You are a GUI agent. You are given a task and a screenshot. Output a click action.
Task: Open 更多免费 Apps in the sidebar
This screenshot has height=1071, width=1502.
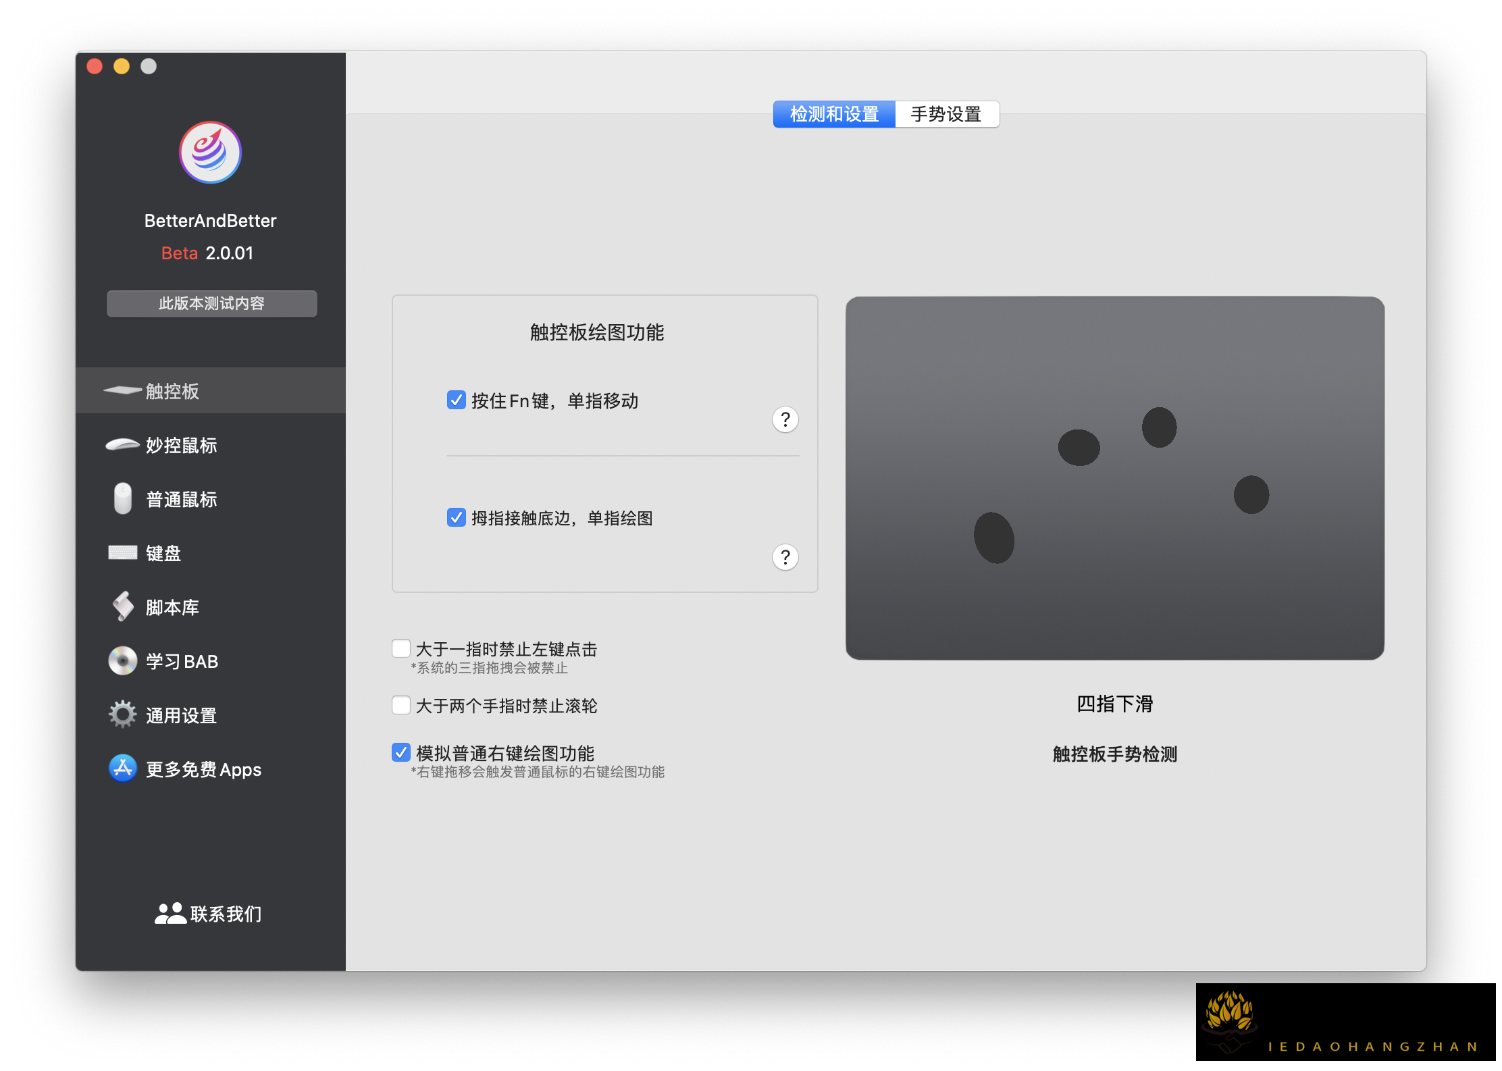(210, 768)
